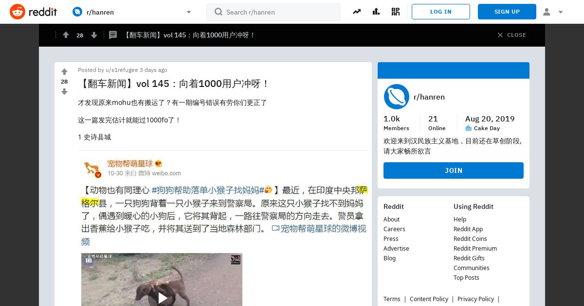Open the Reddit Coins link
The image size is (584, 306).
point(470,239)
